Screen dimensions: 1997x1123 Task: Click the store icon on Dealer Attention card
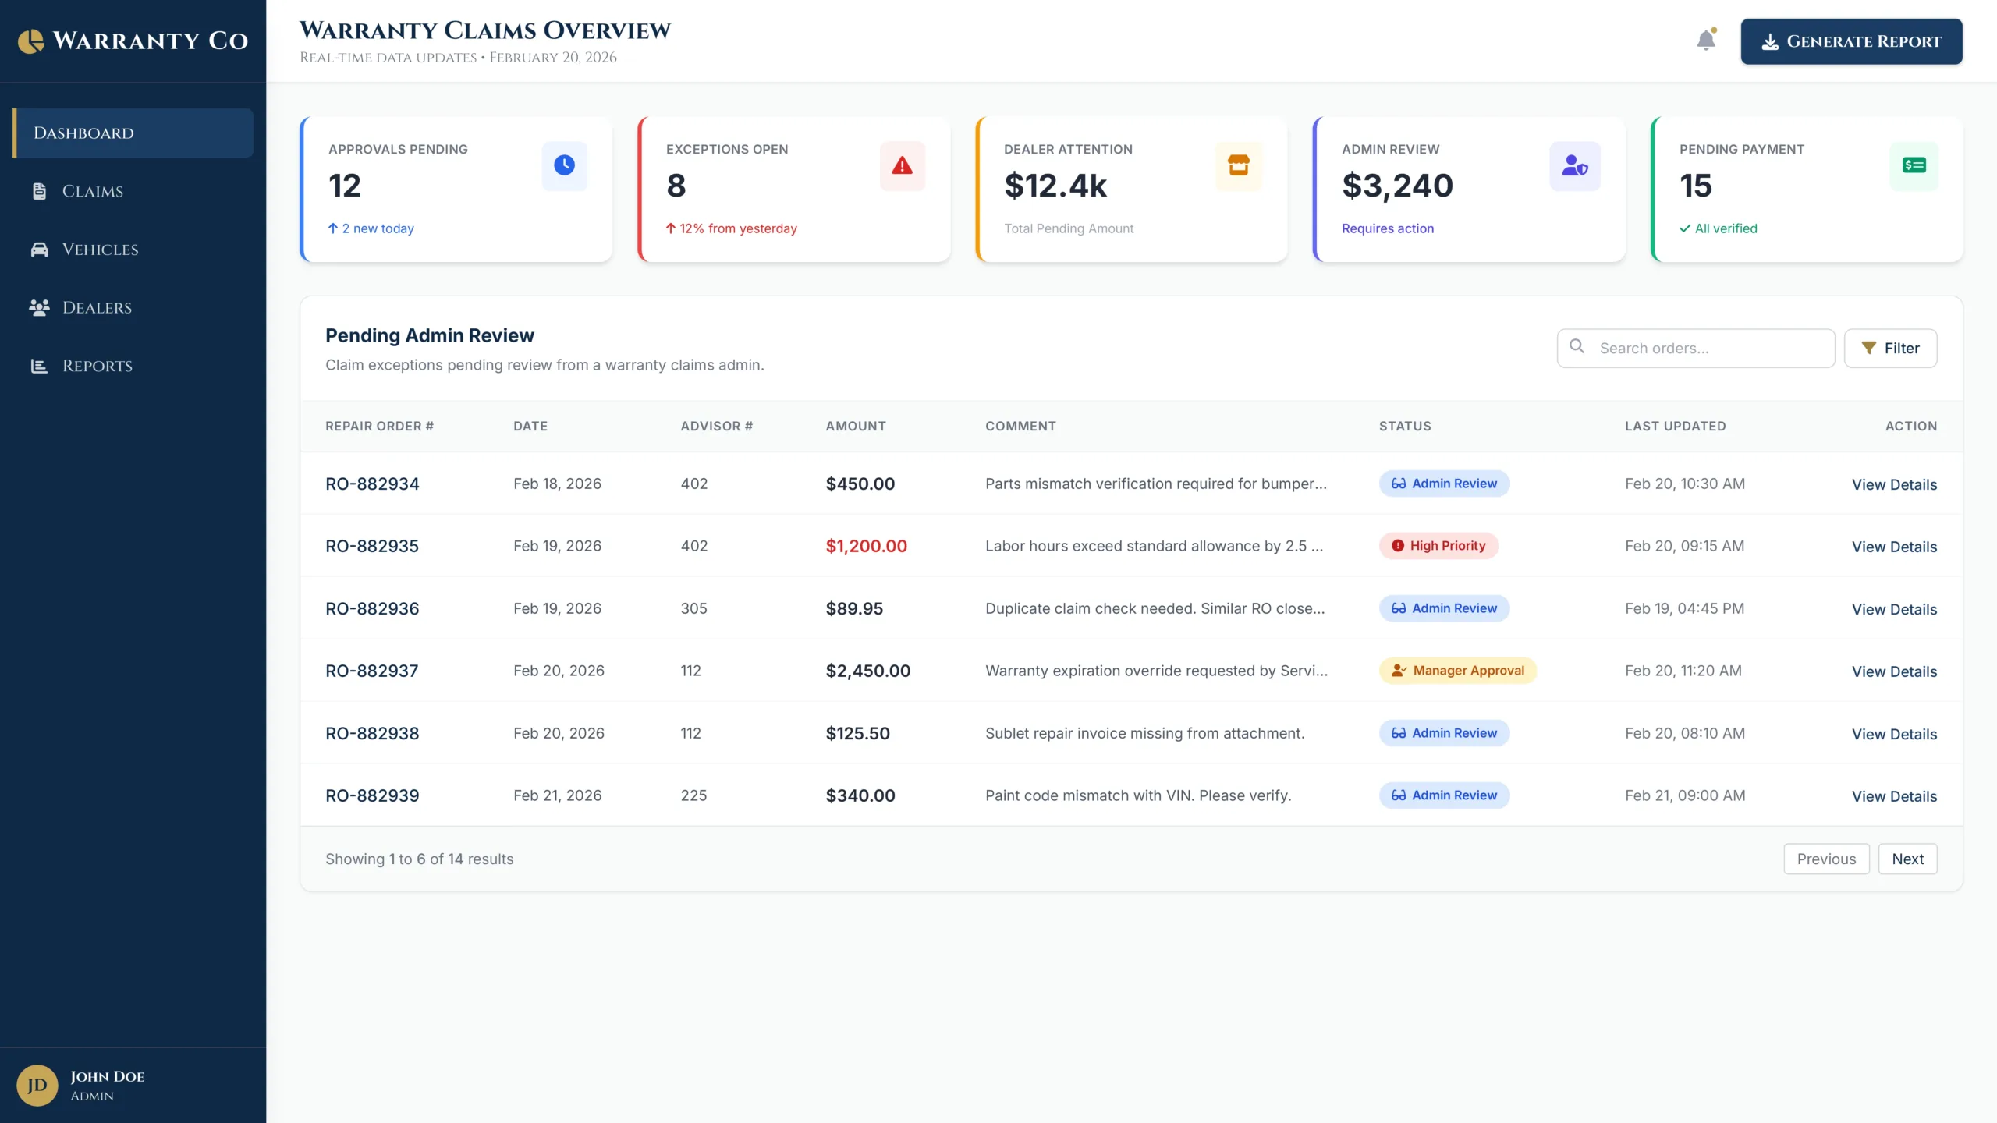pyautogui.click(x=1239, y=165)
